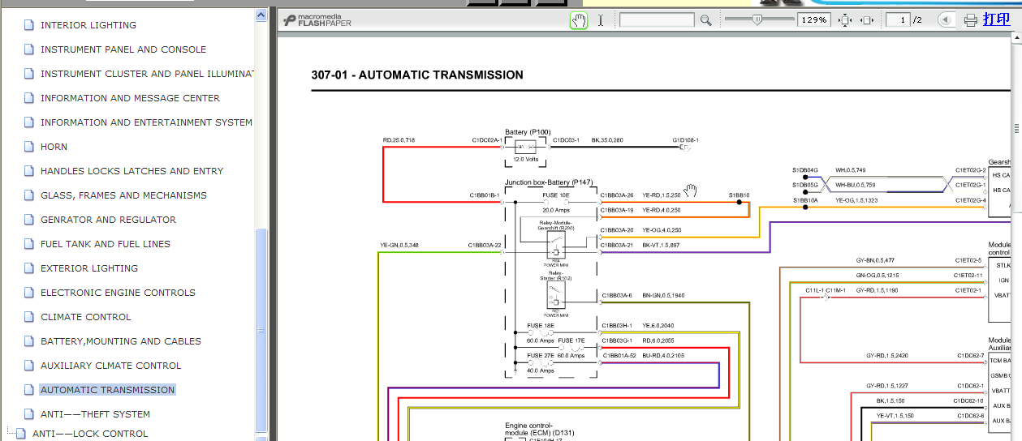Open HANDLES LOCKS LATCHES AND ENTRY
The height and width of the screenshot is (441, 1022).
(132, 171)
